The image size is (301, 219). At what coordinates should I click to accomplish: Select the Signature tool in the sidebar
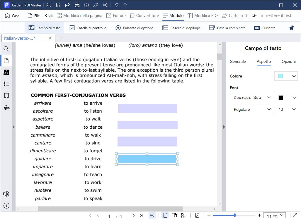click(6, 107)
